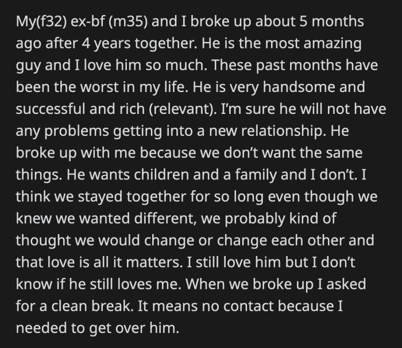Select the text "4 years together"
The image size is (402, 348).
pos(138,43)
